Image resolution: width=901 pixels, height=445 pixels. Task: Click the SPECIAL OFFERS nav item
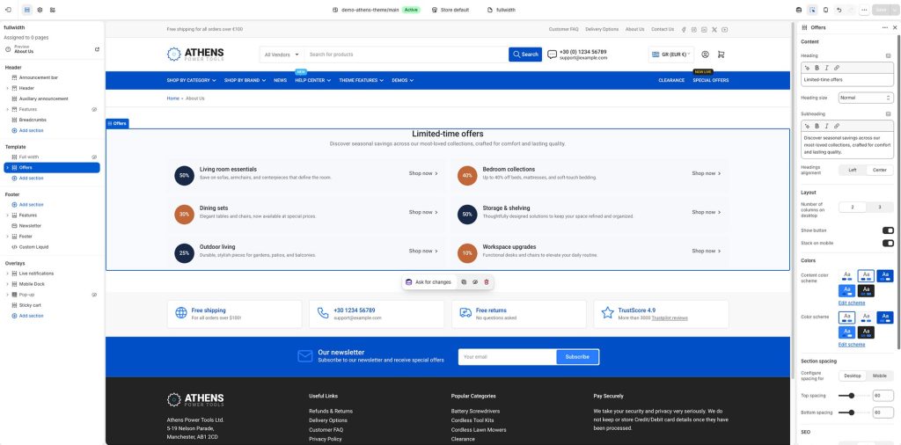[x=710, y=80]
